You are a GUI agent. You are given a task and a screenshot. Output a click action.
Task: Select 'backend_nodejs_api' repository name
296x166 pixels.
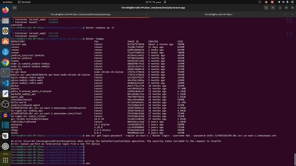coord(24,94)
